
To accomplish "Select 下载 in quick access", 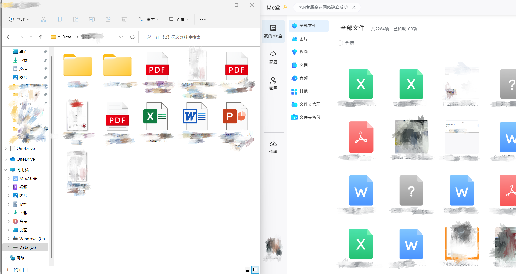I will [x=23, y=60].
